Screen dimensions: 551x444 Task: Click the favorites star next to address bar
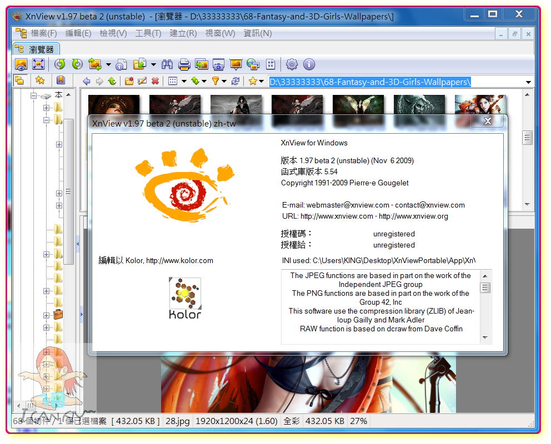coord(253,82)
